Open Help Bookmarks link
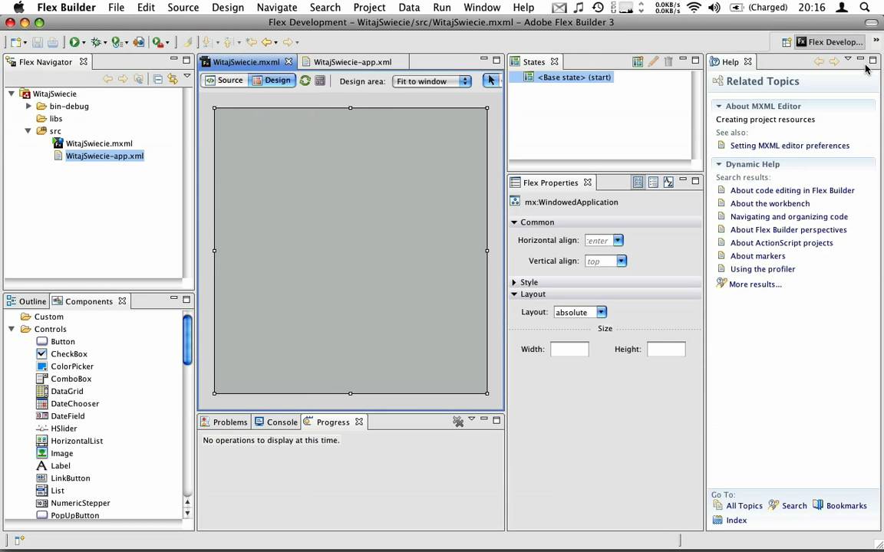The height and width of the screenshot is (552, 884). pos(846,506)
